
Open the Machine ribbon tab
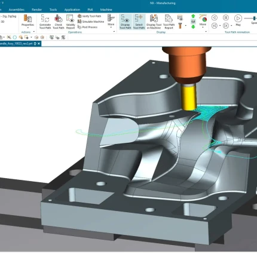click(x=106, y=10)
